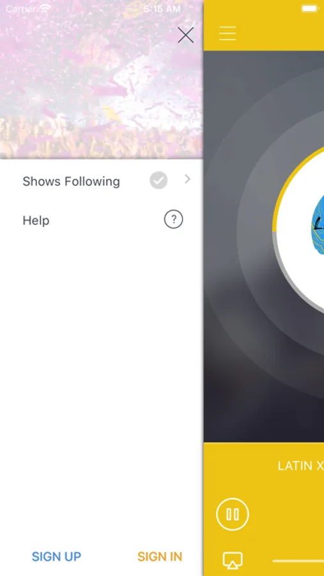Viewport: 324px width, 576px height.
Task: Tap the SIGN IN link
Action: pyautogui.click(x=160, y=557)
